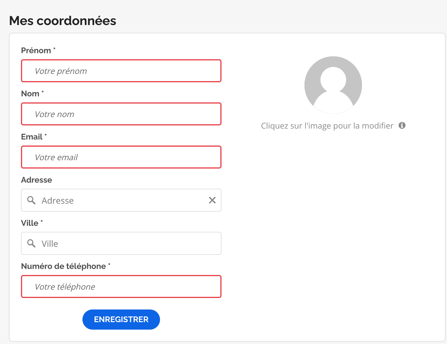Select the "Votre email" input field
This screenshot has height=344, width=447.
click(121, 157)
